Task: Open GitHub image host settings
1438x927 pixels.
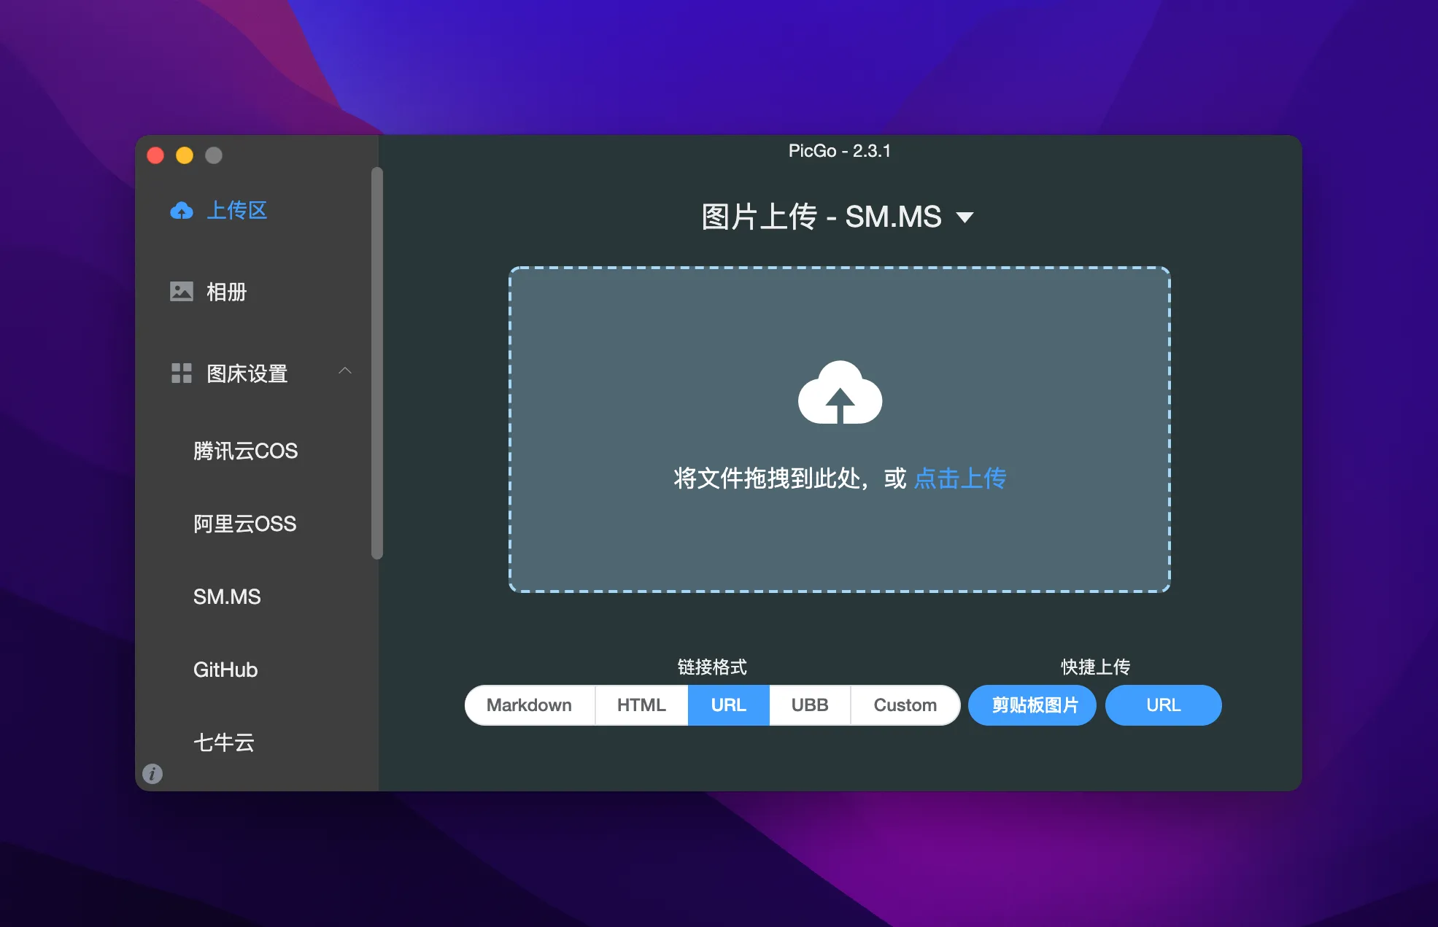Action: click(x=225, y=670)
